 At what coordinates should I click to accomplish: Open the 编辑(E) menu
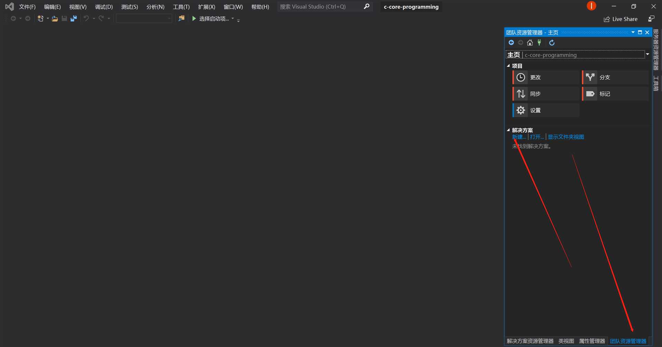(x=52, y=7)
